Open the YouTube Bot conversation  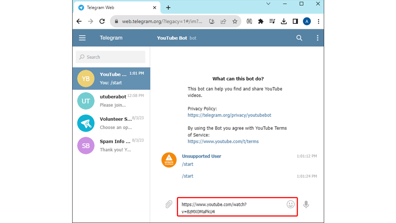click(111, 78)
